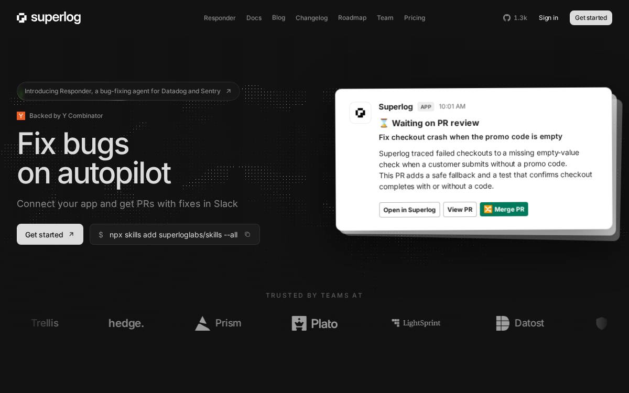Screen dimensions: 629x393
Task: Click the npx skills add command text
Action: 173,235
